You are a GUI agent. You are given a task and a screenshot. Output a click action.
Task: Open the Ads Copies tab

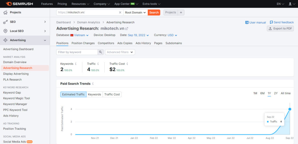[125, 43]
